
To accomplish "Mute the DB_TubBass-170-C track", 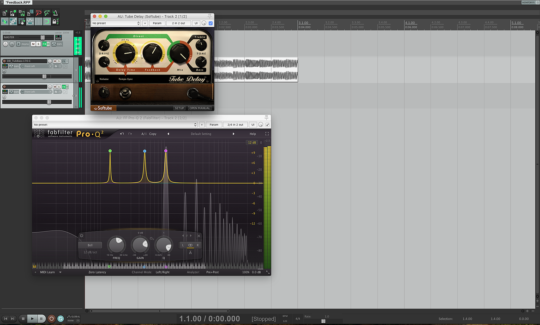I will (x=55, y=61).
